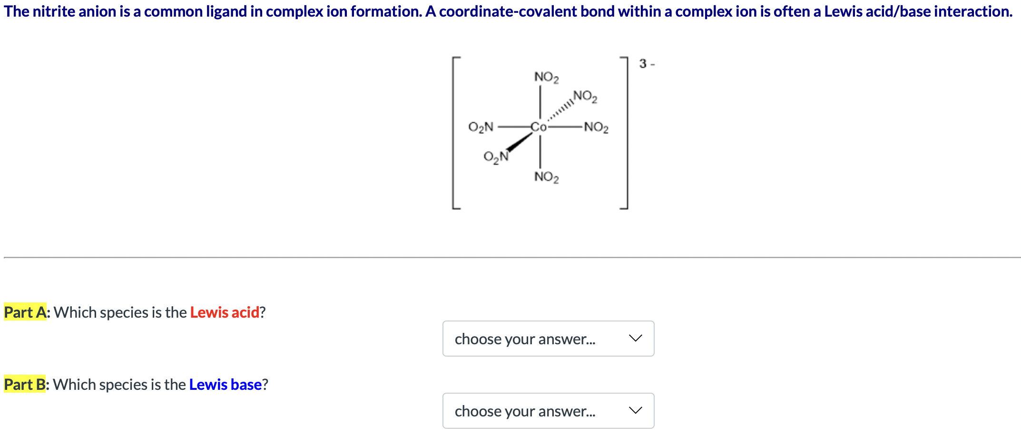Viewport: 1021px width, 434px height.
Task: Click the right square bracket of the complex
Action: coord(624,132)
